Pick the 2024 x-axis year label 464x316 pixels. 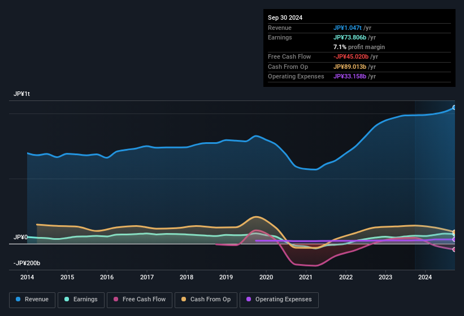click(x=425, y=277)
